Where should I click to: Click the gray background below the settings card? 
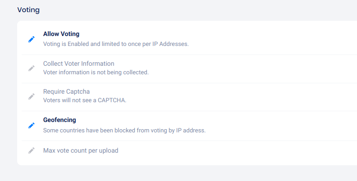coord(180,174)
